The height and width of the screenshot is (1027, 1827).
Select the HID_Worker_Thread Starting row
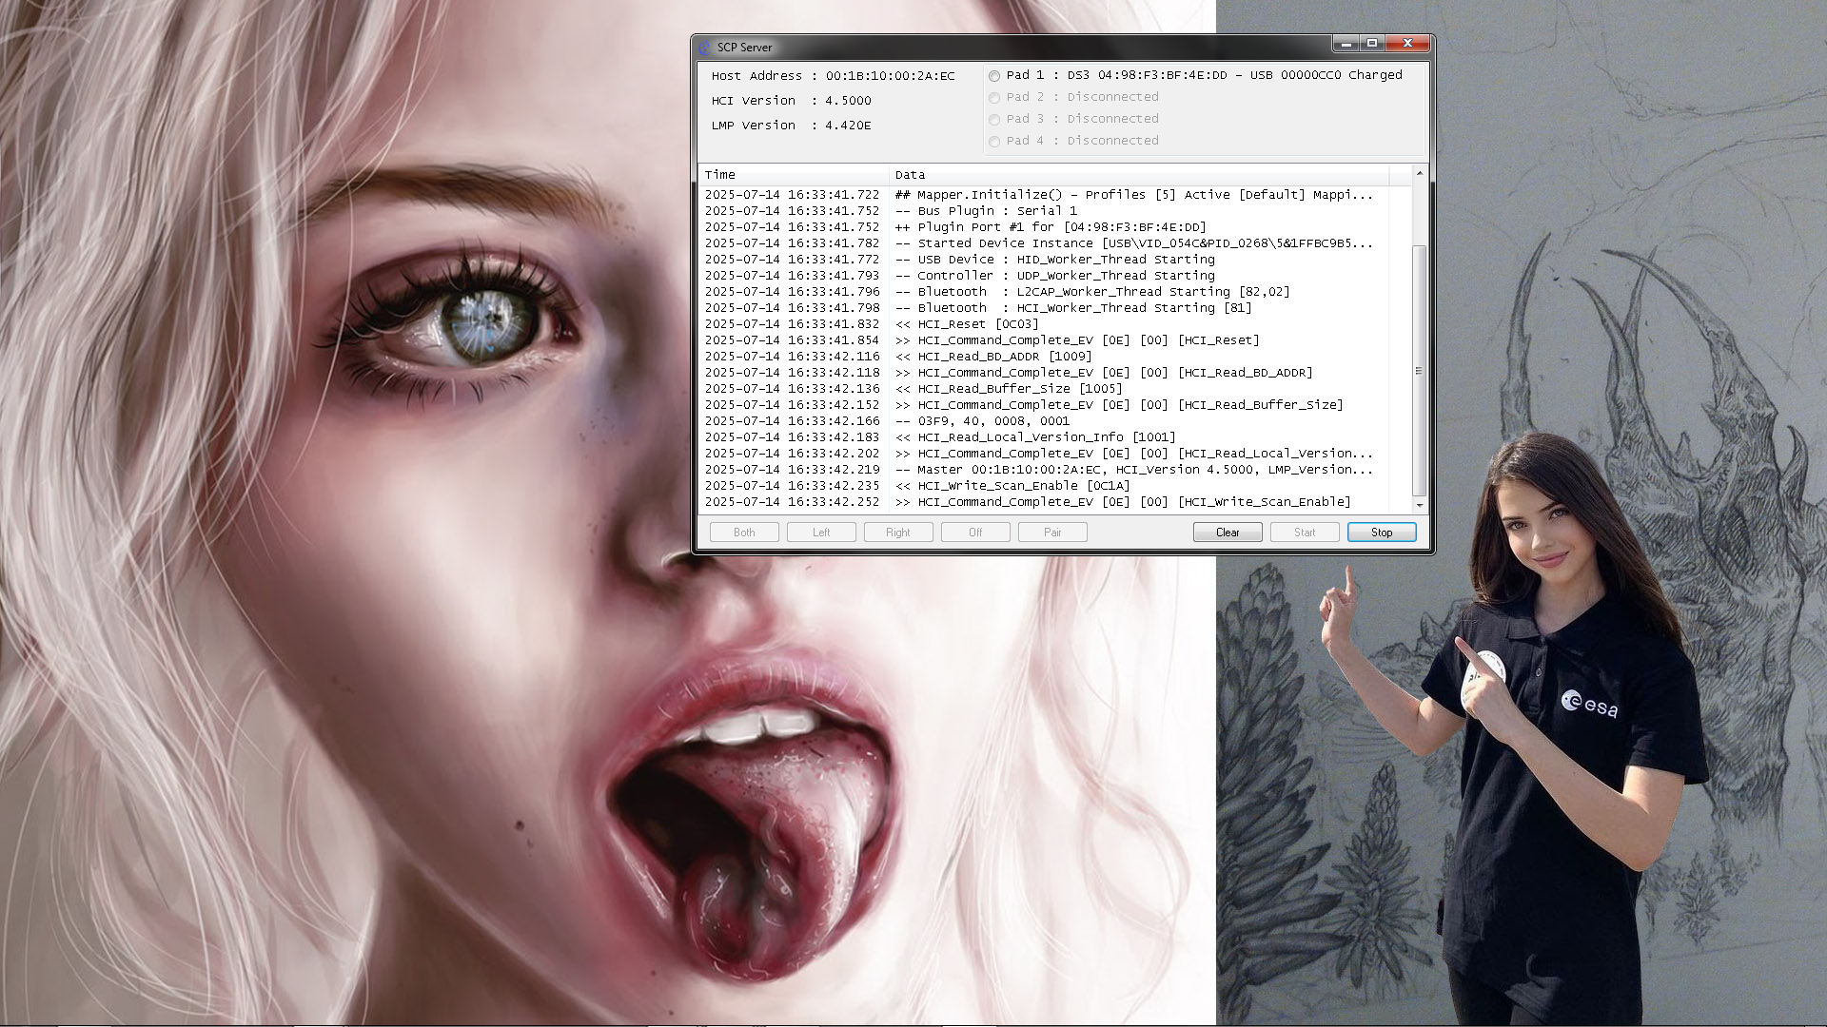1043,260
